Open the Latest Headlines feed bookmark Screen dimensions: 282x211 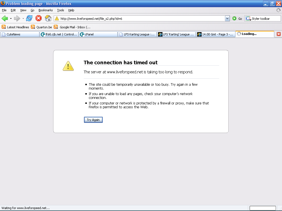15,27
